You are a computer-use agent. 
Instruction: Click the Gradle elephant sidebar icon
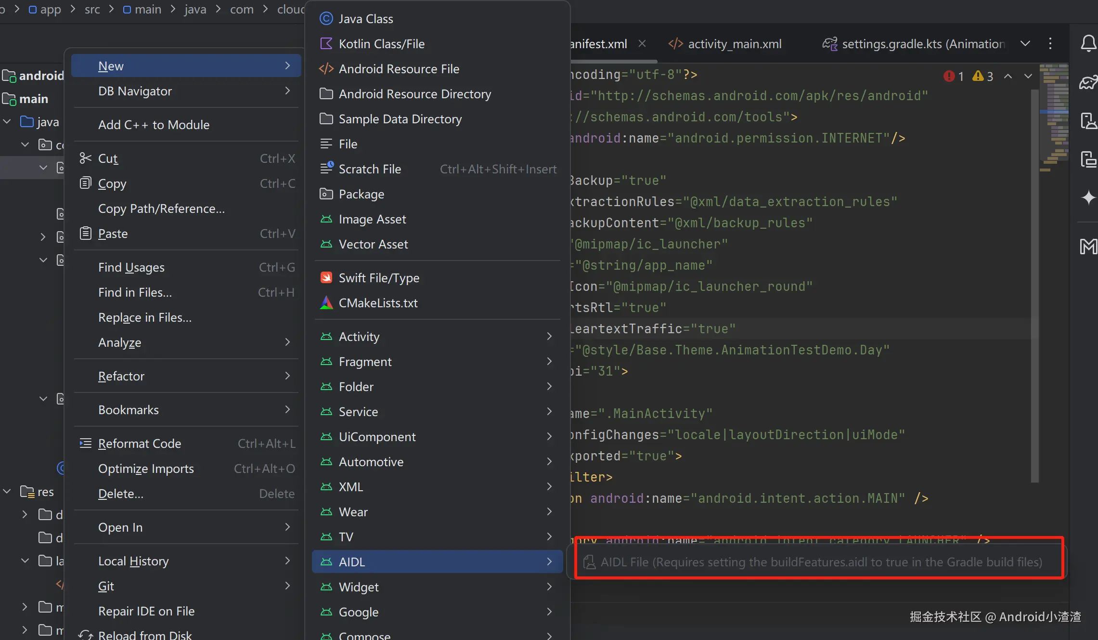pyautogui.click(x=1088, y=82)
